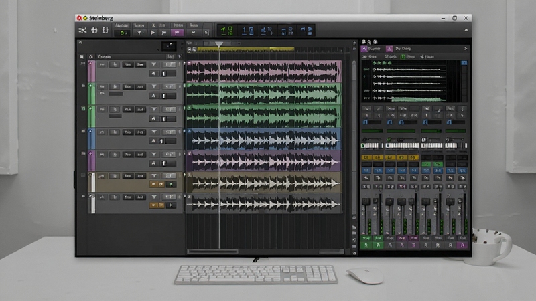Start playback with the toolbar play triangle
Viewport: 536px width, 301px height.
pos(153,33)
